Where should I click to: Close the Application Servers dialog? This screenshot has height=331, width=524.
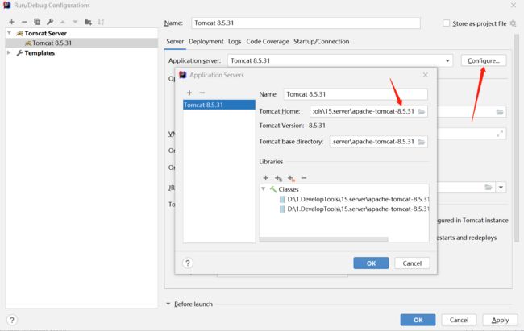(x=425, y=75)
